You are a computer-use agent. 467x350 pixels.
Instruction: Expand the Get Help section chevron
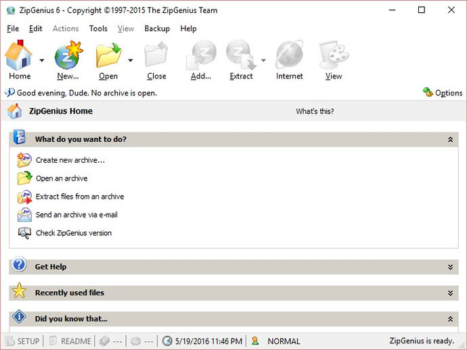[450, 267]
